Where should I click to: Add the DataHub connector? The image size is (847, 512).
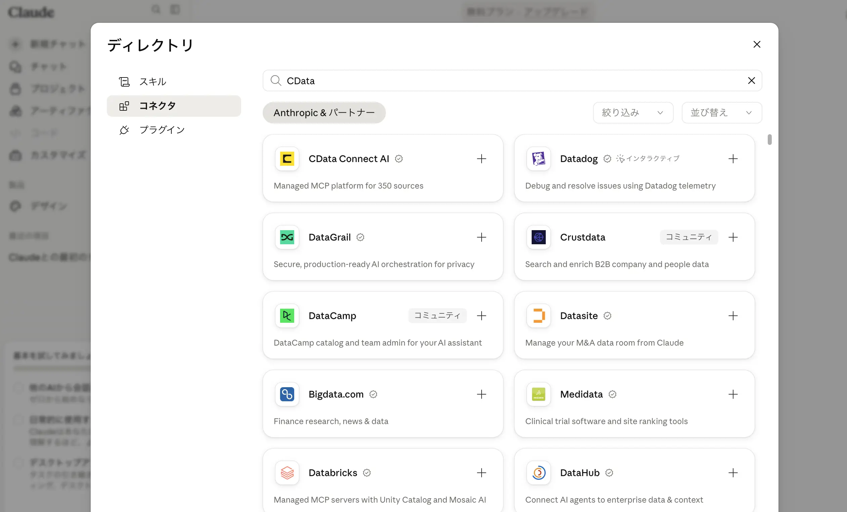(x=733, y=473)
